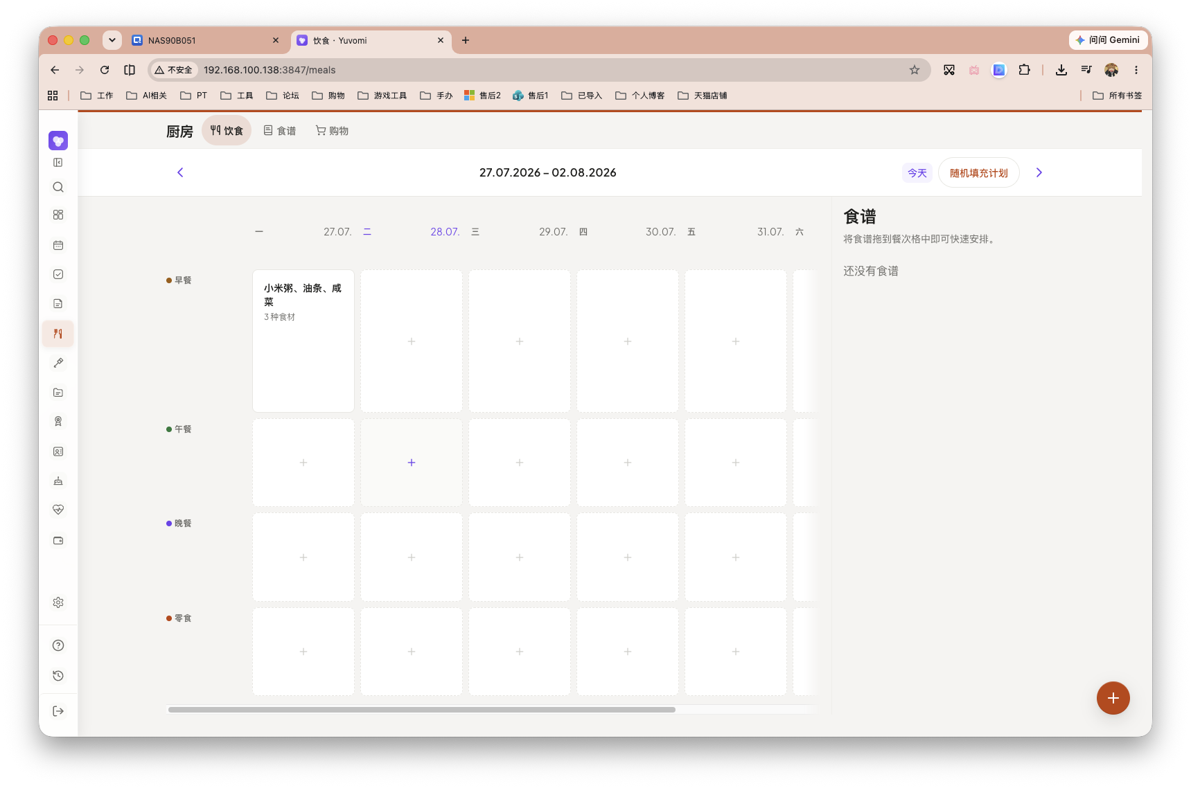Viewport: 1191px width, 788px height.
Task: Click the logout icon in sidebar
Action: pyautogui.click(x=58, y=711)
